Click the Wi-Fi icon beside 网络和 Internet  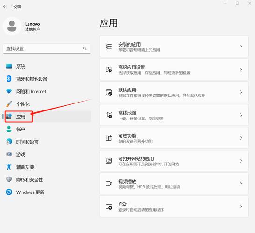[9, 91]
